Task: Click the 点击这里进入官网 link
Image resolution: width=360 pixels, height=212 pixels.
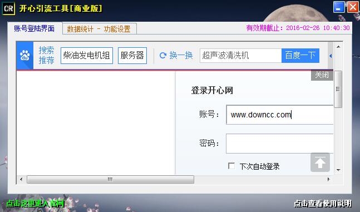Action: pyautogui.click(x=35, y=203)
